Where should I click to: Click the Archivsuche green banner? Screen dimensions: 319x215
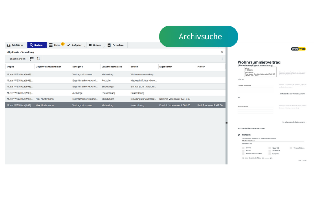coord(199,36)
